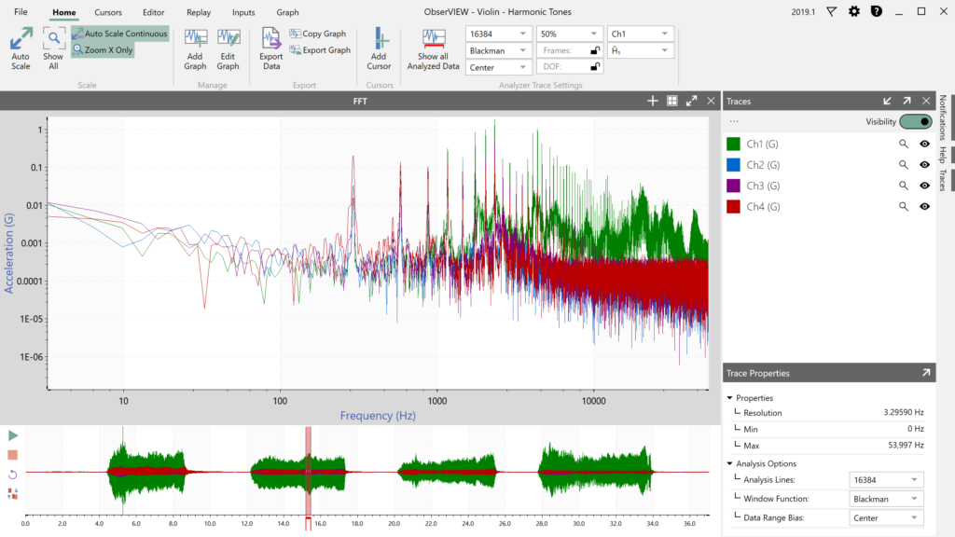The width and height of the screenshot is (955, 537).
Task: Select the Home ribbon tab
Action: coord(64,12)
